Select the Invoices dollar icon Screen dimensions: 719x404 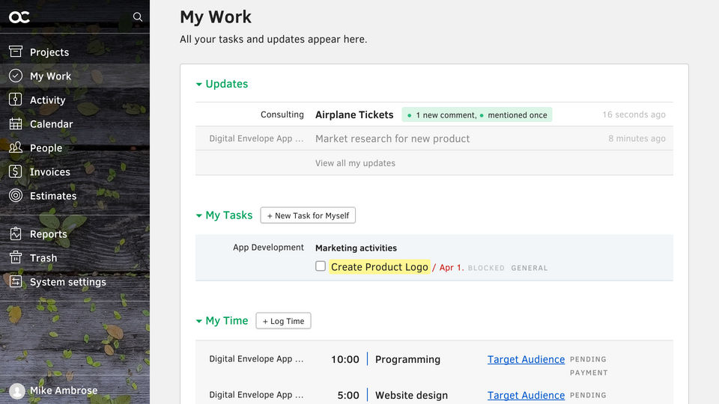coord(16,171)
